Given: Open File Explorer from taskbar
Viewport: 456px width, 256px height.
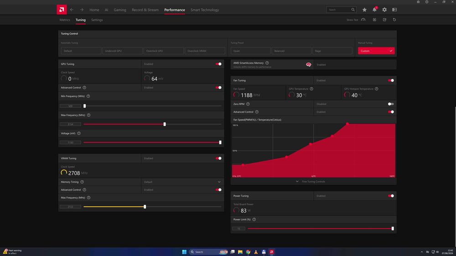Looking at the screenshot, I should 240,252.
